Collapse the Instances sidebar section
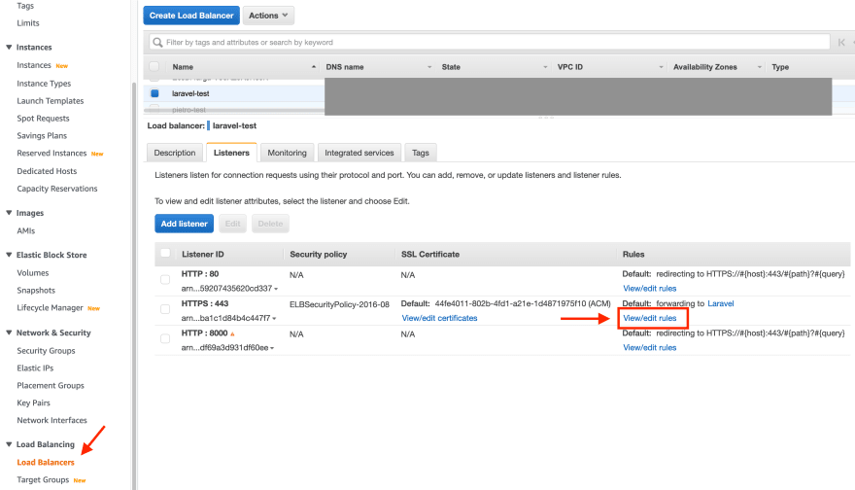Viewport: 855px width, 490px height. click(x=9, y=47)
